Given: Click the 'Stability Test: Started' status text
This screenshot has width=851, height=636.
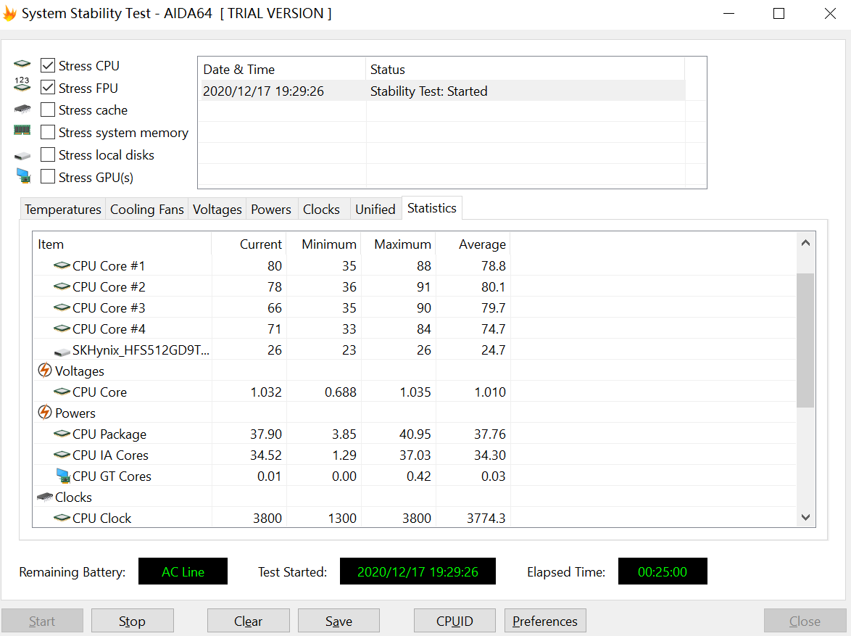Looking at the screenshot, I should 428,91.
